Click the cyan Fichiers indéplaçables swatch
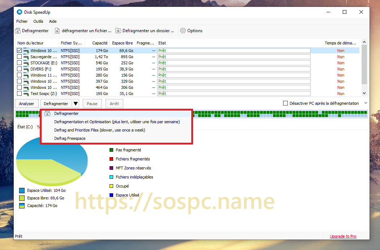The height and width of the screenshot is (250, 380). point(111,177)
